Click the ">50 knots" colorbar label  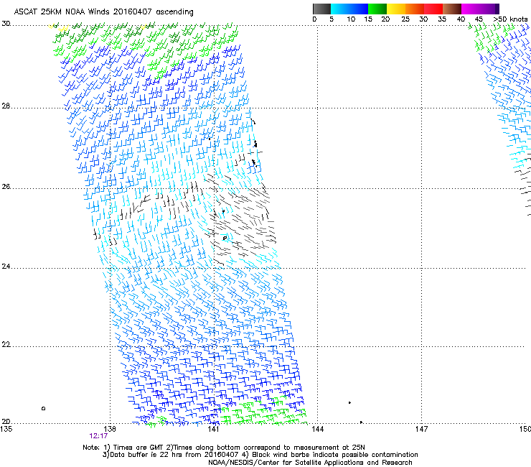(x=510, y=19)
